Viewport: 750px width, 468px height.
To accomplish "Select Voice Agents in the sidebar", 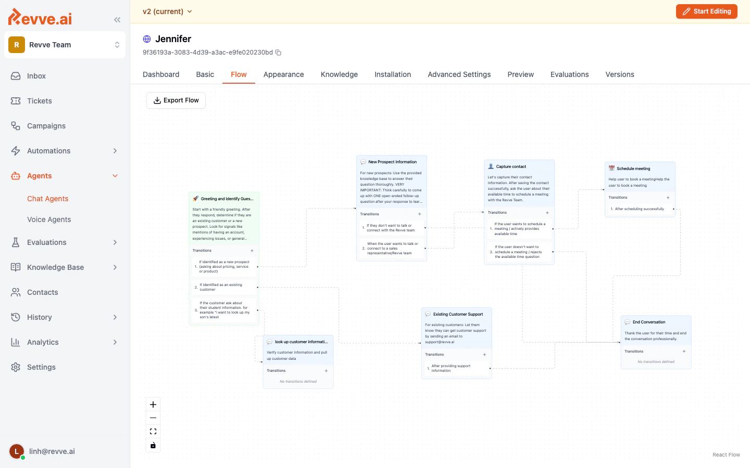I will [x=48, y=219].
